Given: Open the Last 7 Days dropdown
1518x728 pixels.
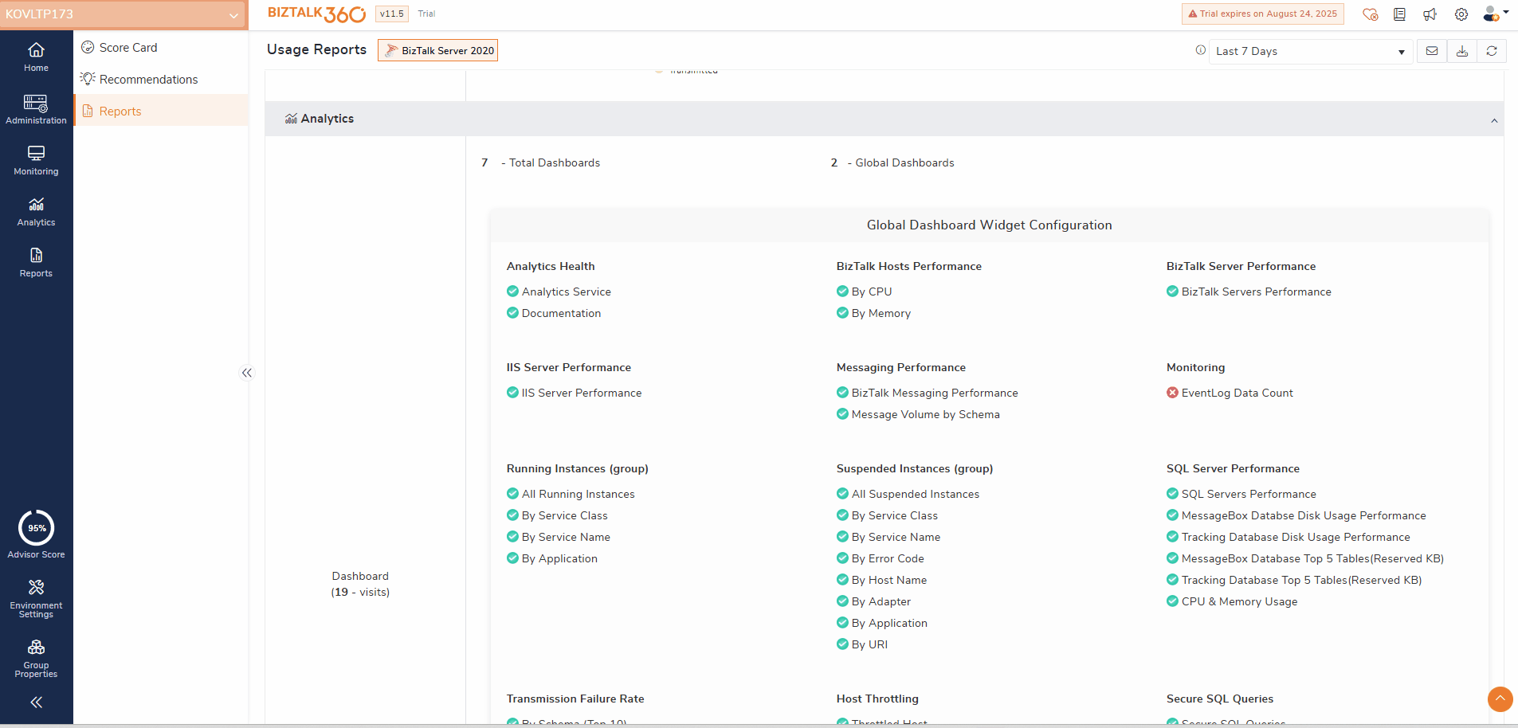Looking at the screenshot, I should (x=1310, y=51).
